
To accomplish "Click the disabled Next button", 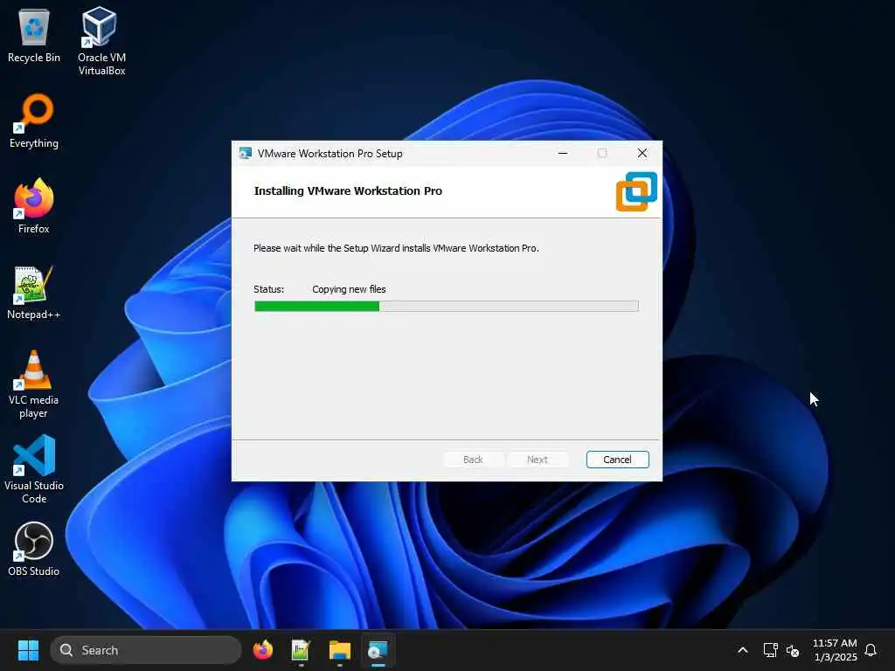I will click(538, 460).
